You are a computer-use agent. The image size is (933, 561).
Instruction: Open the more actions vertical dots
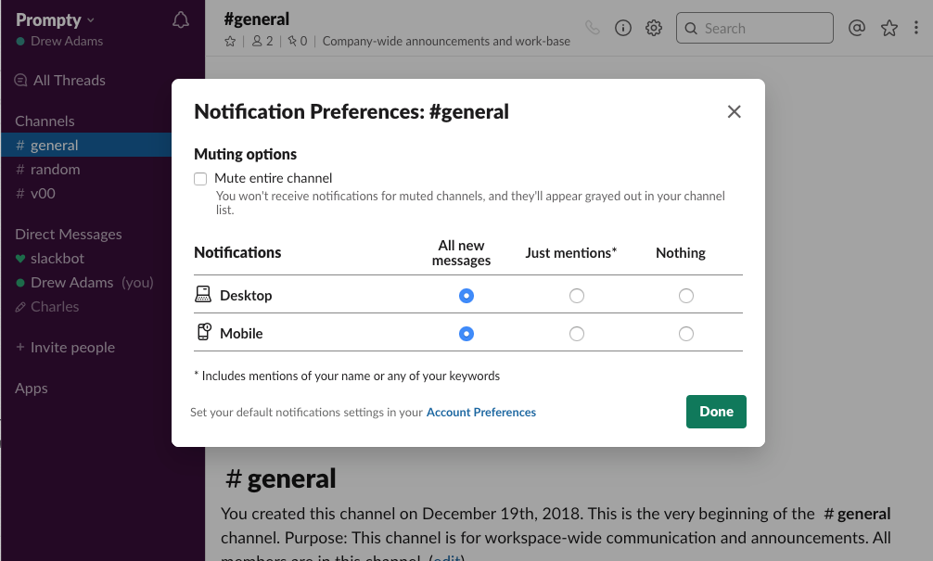(x=917, y=28)
